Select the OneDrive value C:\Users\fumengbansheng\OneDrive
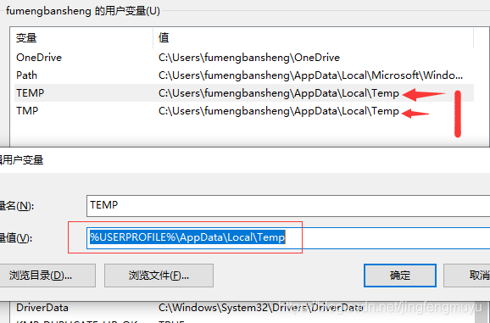This screenshot has height=323, width=490. [x=249, y=58]
